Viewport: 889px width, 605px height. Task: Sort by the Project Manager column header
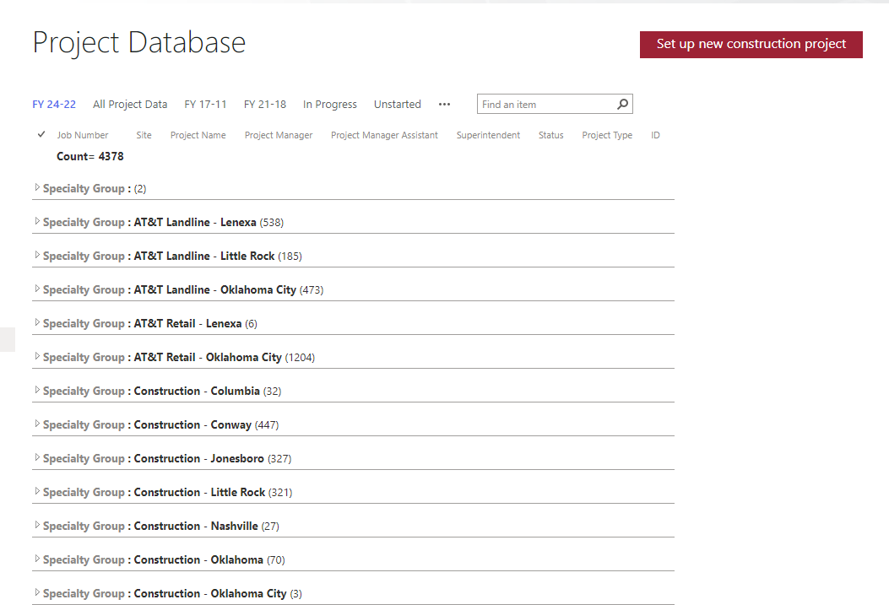pos(278,135)
